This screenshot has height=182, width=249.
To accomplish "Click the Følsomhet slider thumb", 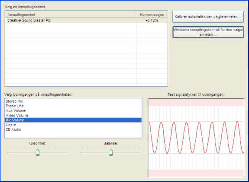I will point(38,152).
